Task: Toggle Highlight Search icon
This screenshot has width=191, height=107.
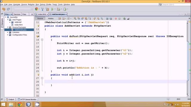Action: (x=86, y=18)
